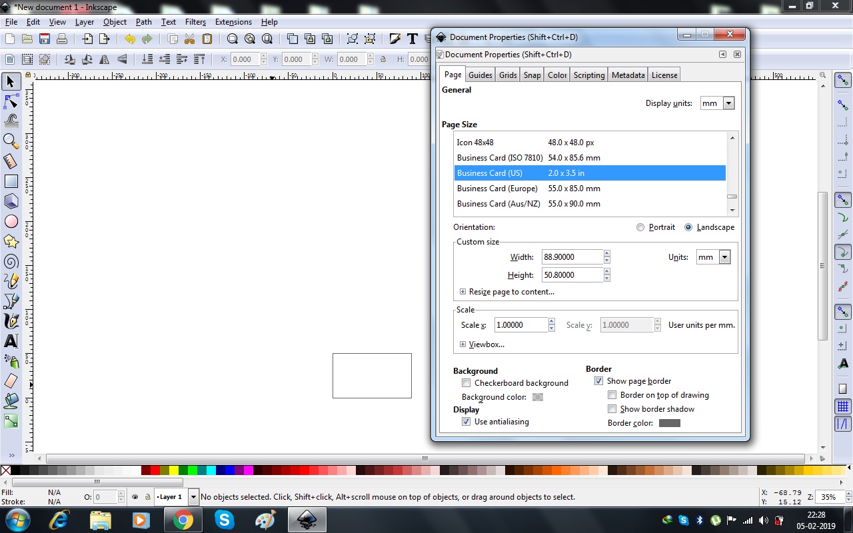Click Raise selection to top icon
Image resolution: width=853 pixels, height=533 pixels.
click(199, 59)
